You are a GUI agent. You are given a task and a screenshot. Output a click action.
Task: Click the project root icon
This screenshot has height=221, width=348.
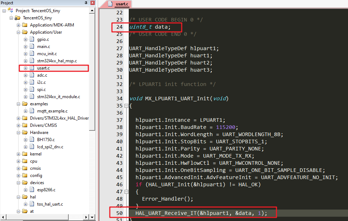(x=10, y=10)
